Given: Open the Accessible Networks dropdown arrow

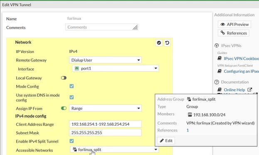Looking at the screenshot, I should click(155, 150).
